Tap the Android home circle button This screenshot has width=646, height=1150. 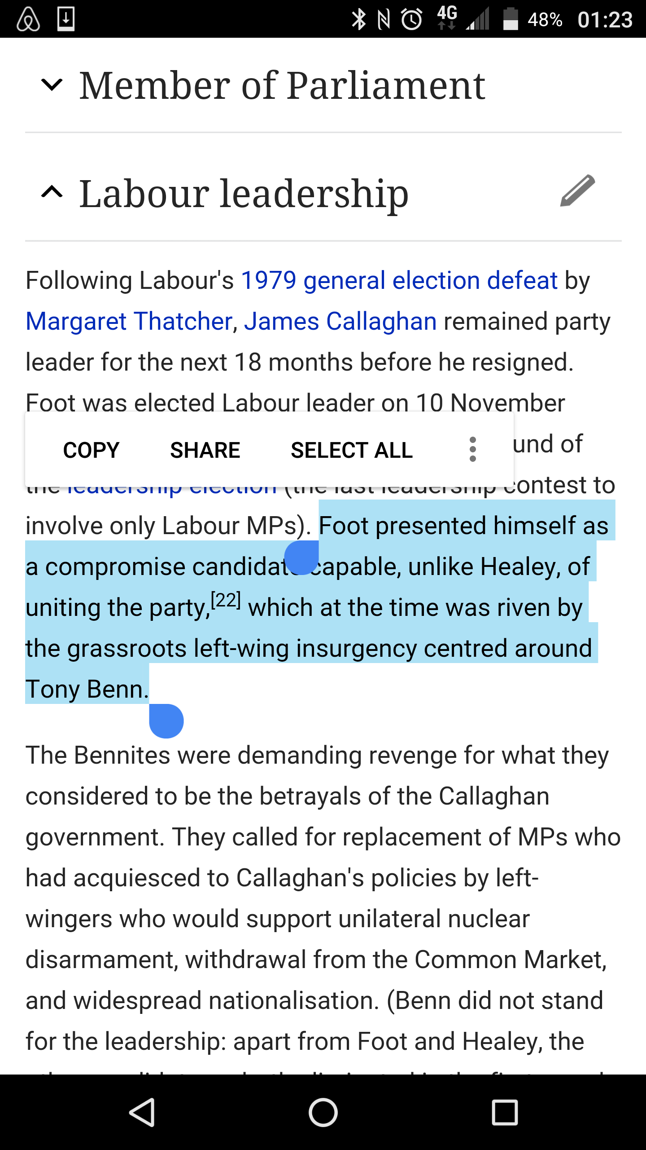tap(323, 1112)
